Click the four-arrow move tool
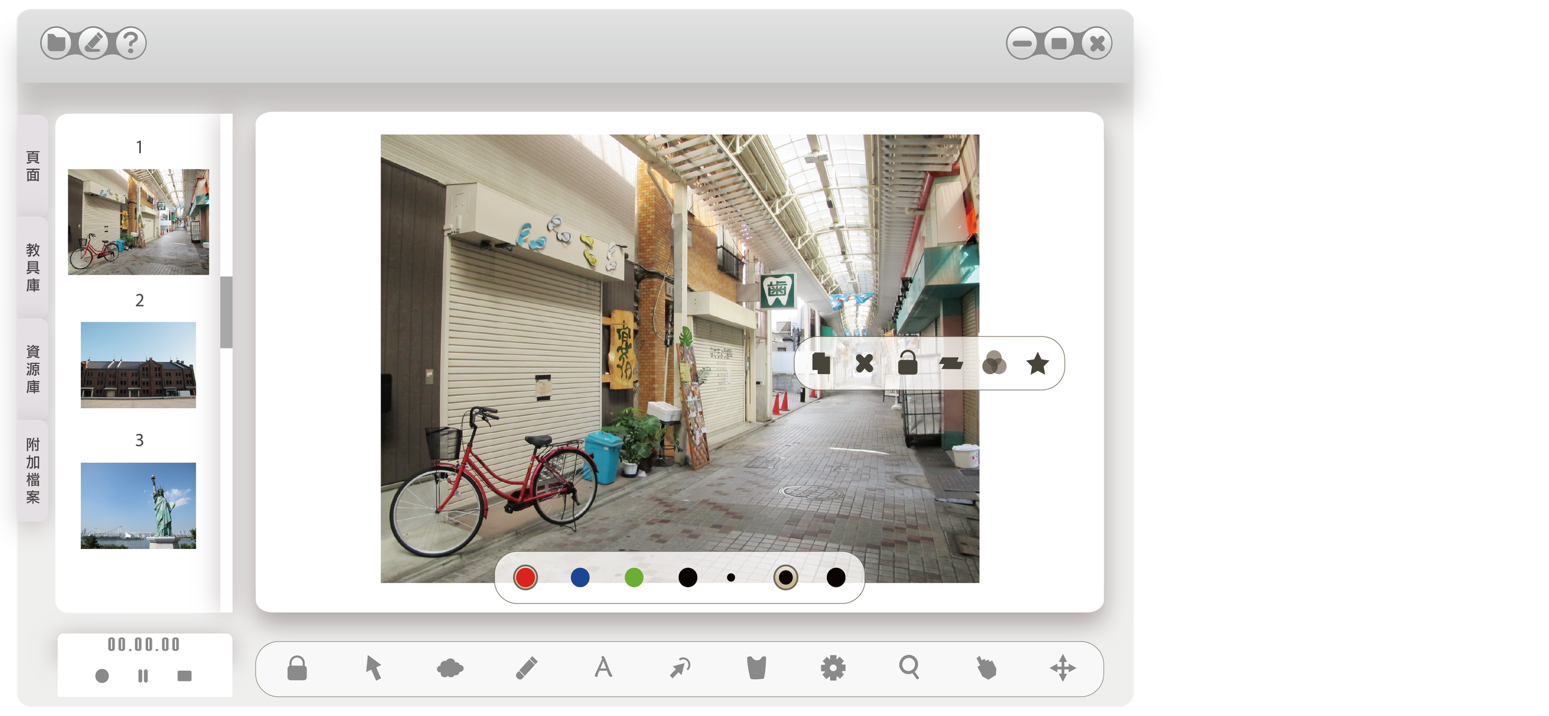 click(x=1062, y=668)
